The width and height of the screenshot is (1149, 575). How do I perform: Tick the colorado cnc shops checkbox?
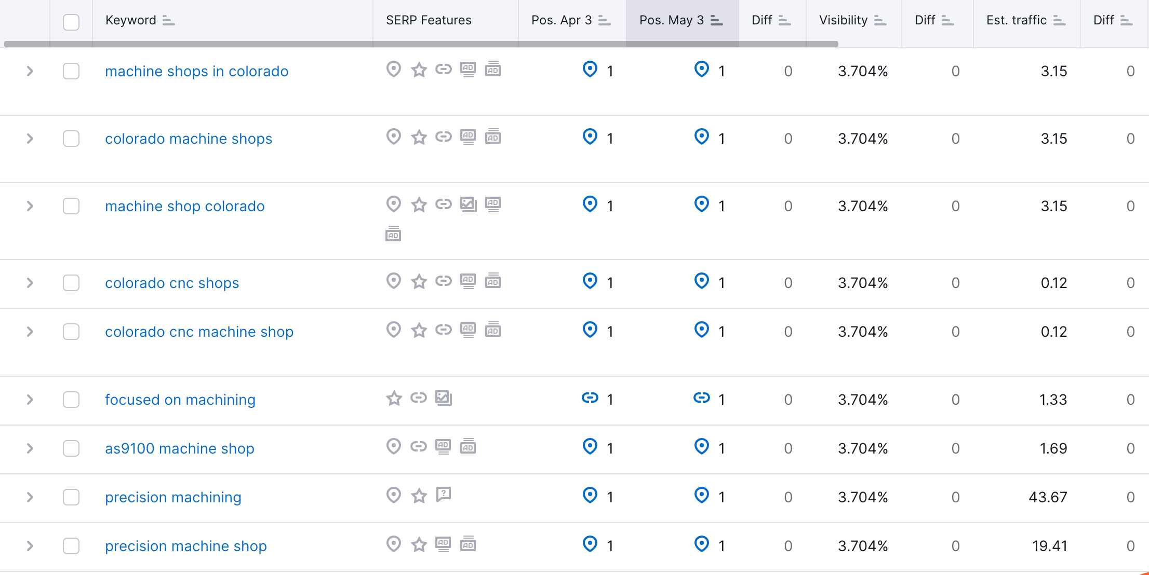[x=71, y=283]
